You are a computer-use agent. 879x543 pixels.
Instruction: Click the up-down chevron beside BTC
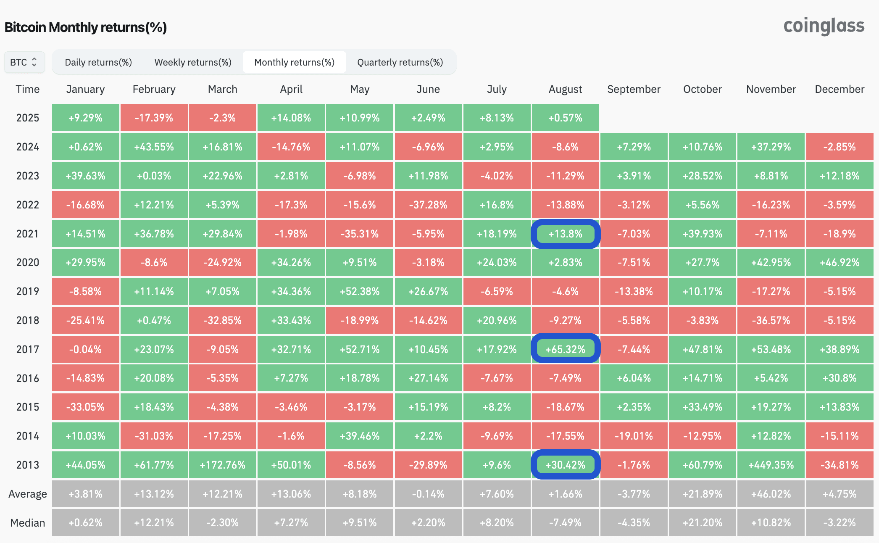[34, 62]
